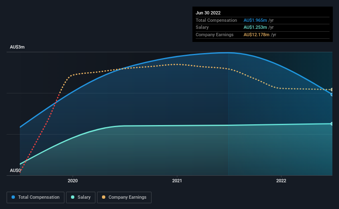Select the teal Salary endpoint marker
Image resolution: width=339 pixels, height=209 pixels.
click(332, 124)
